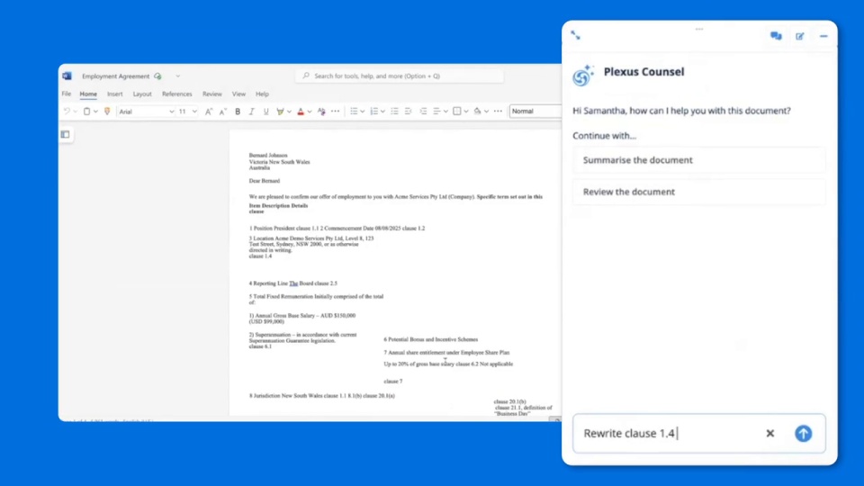Open more paragraph options ellipsis
Screen dimensions: 864x486
[x=498, y=112]
